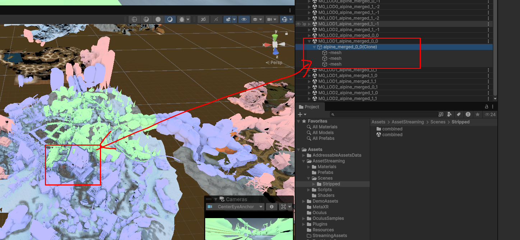This screenshot has height=240, width=520.
Task: Toggle the scene visibility eye in toolbar
Action: (x=244, y=19)
